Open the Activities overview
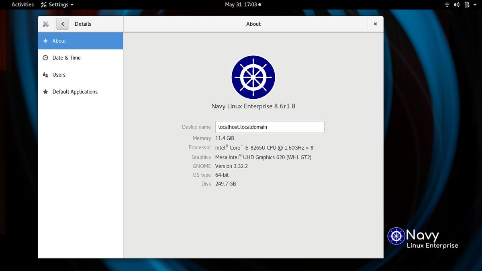 22,4
